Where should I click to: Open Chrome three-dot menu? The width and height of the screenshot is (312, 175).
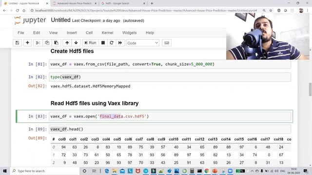308,11
